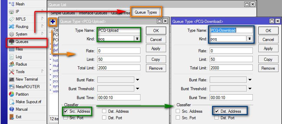The height and width of the screenshot is (124, 282).
Task: Expand the IP submenu arrow
Action: tap(42, 11)
